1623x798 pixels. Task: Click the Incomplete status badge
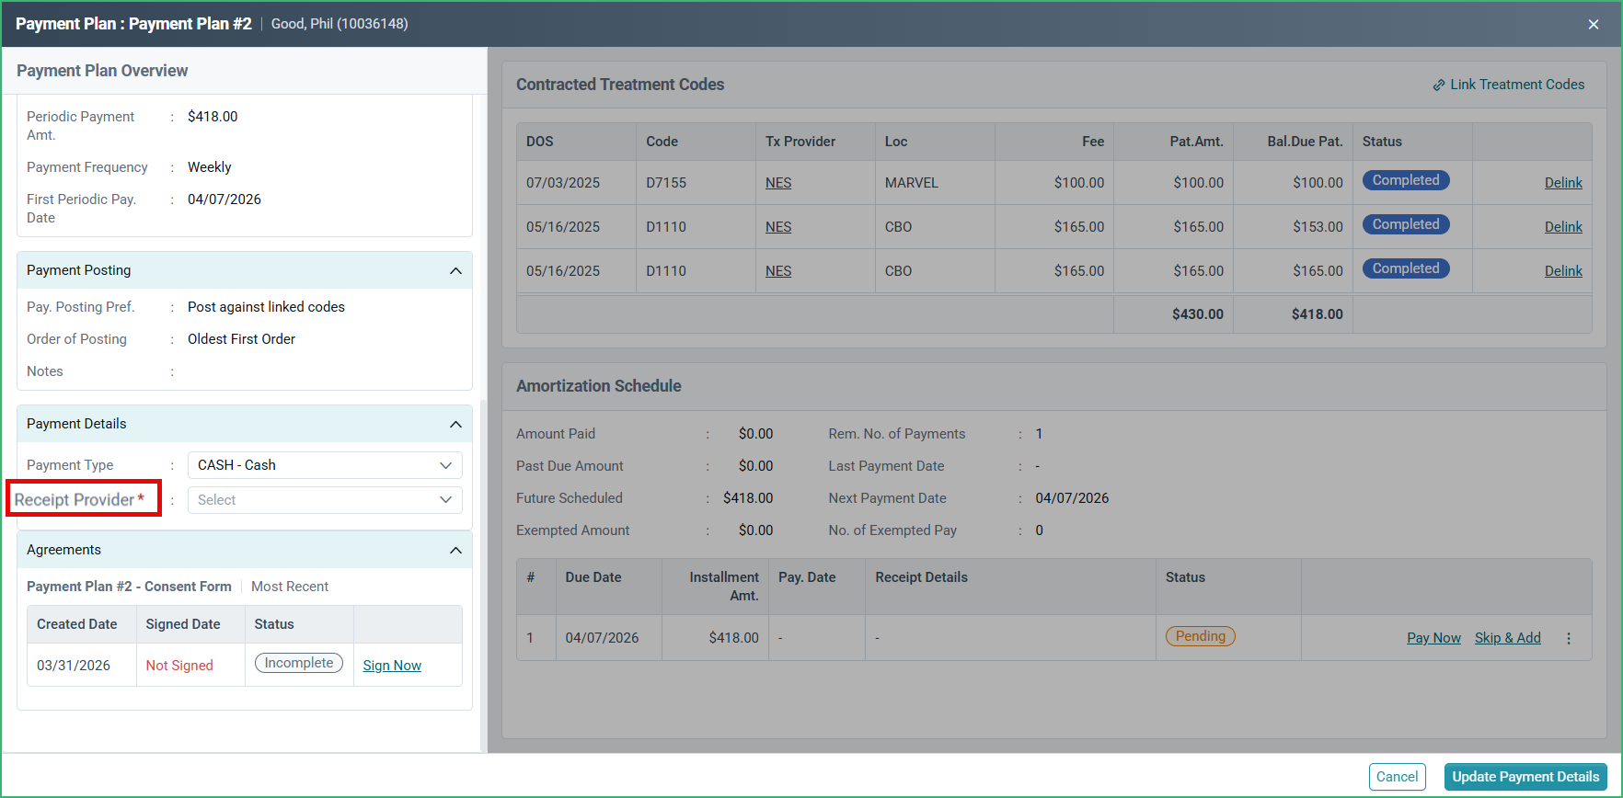299,663
